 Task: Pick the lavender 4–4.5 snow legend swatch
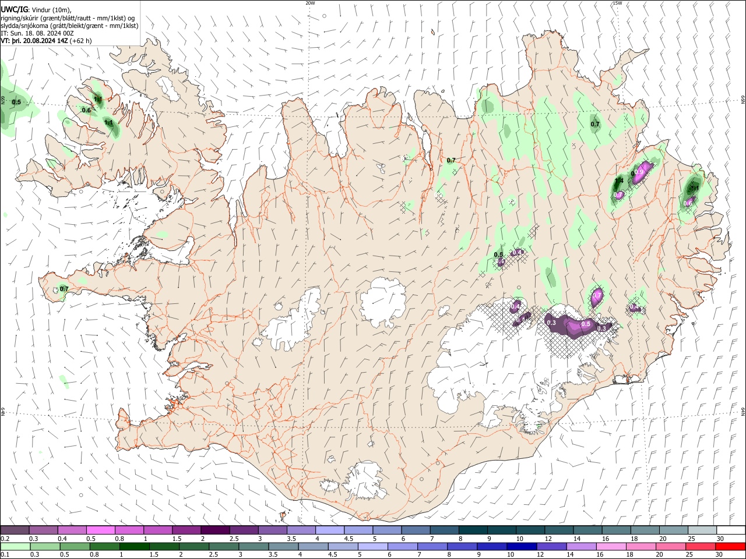[329, 530]
